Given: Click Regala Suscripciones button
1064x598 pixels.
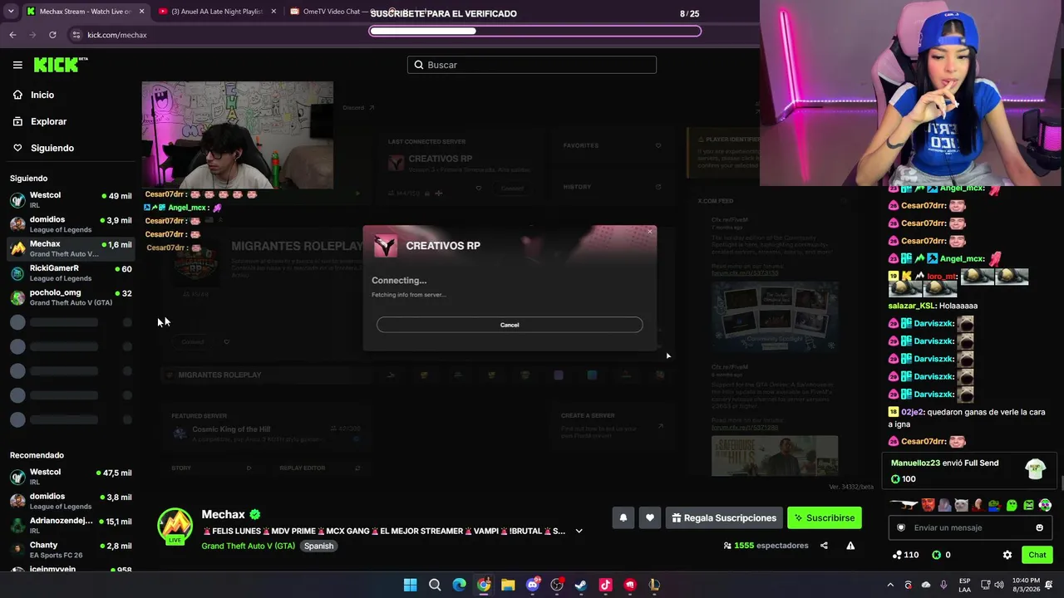Looking at the screenshot, I should pyautogui.click(x=724, y=517).
